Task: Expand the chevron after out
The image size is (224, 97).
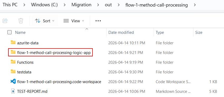Action: [x=119, y=5]
